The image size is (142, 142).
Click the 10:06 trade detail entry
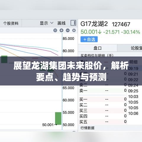(133, 113)
